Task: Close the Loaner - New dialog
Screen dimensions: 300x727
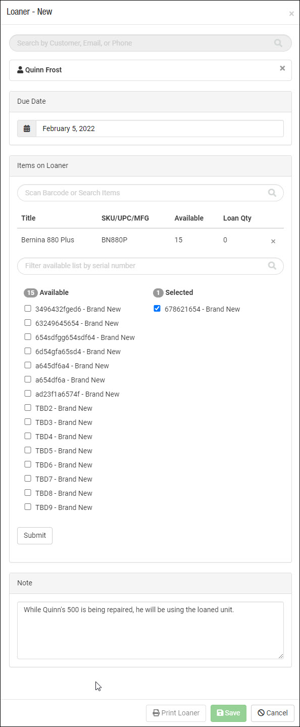Action: click(x=291, y=14)
